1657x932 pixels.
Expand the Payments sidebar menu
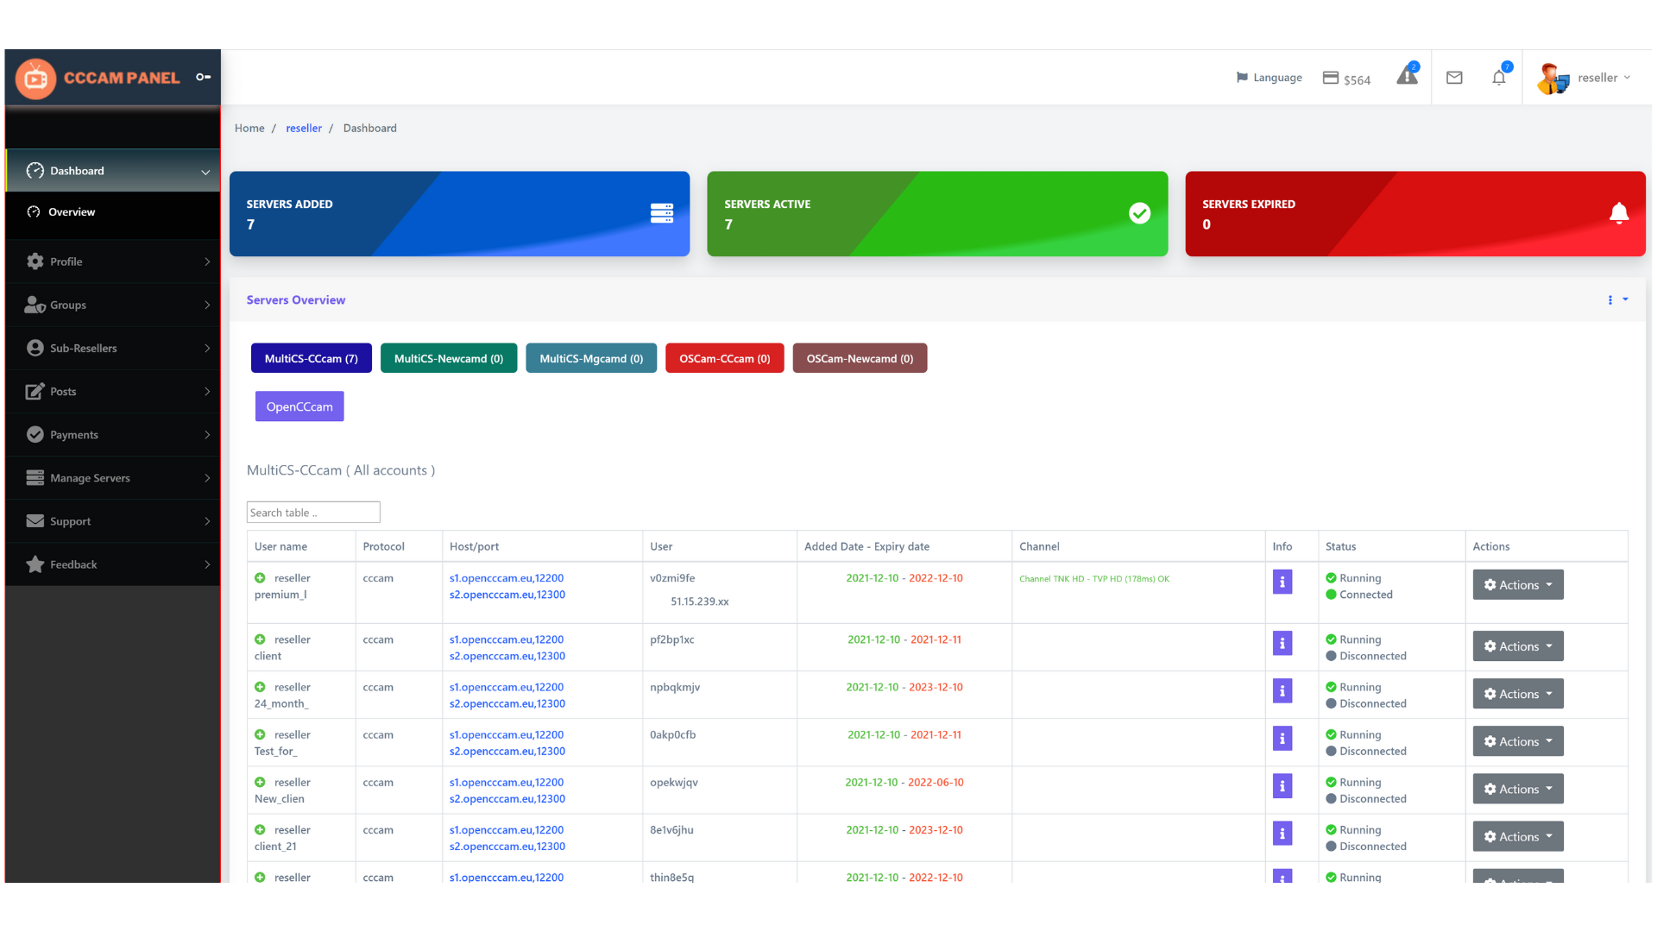[113, 434]
